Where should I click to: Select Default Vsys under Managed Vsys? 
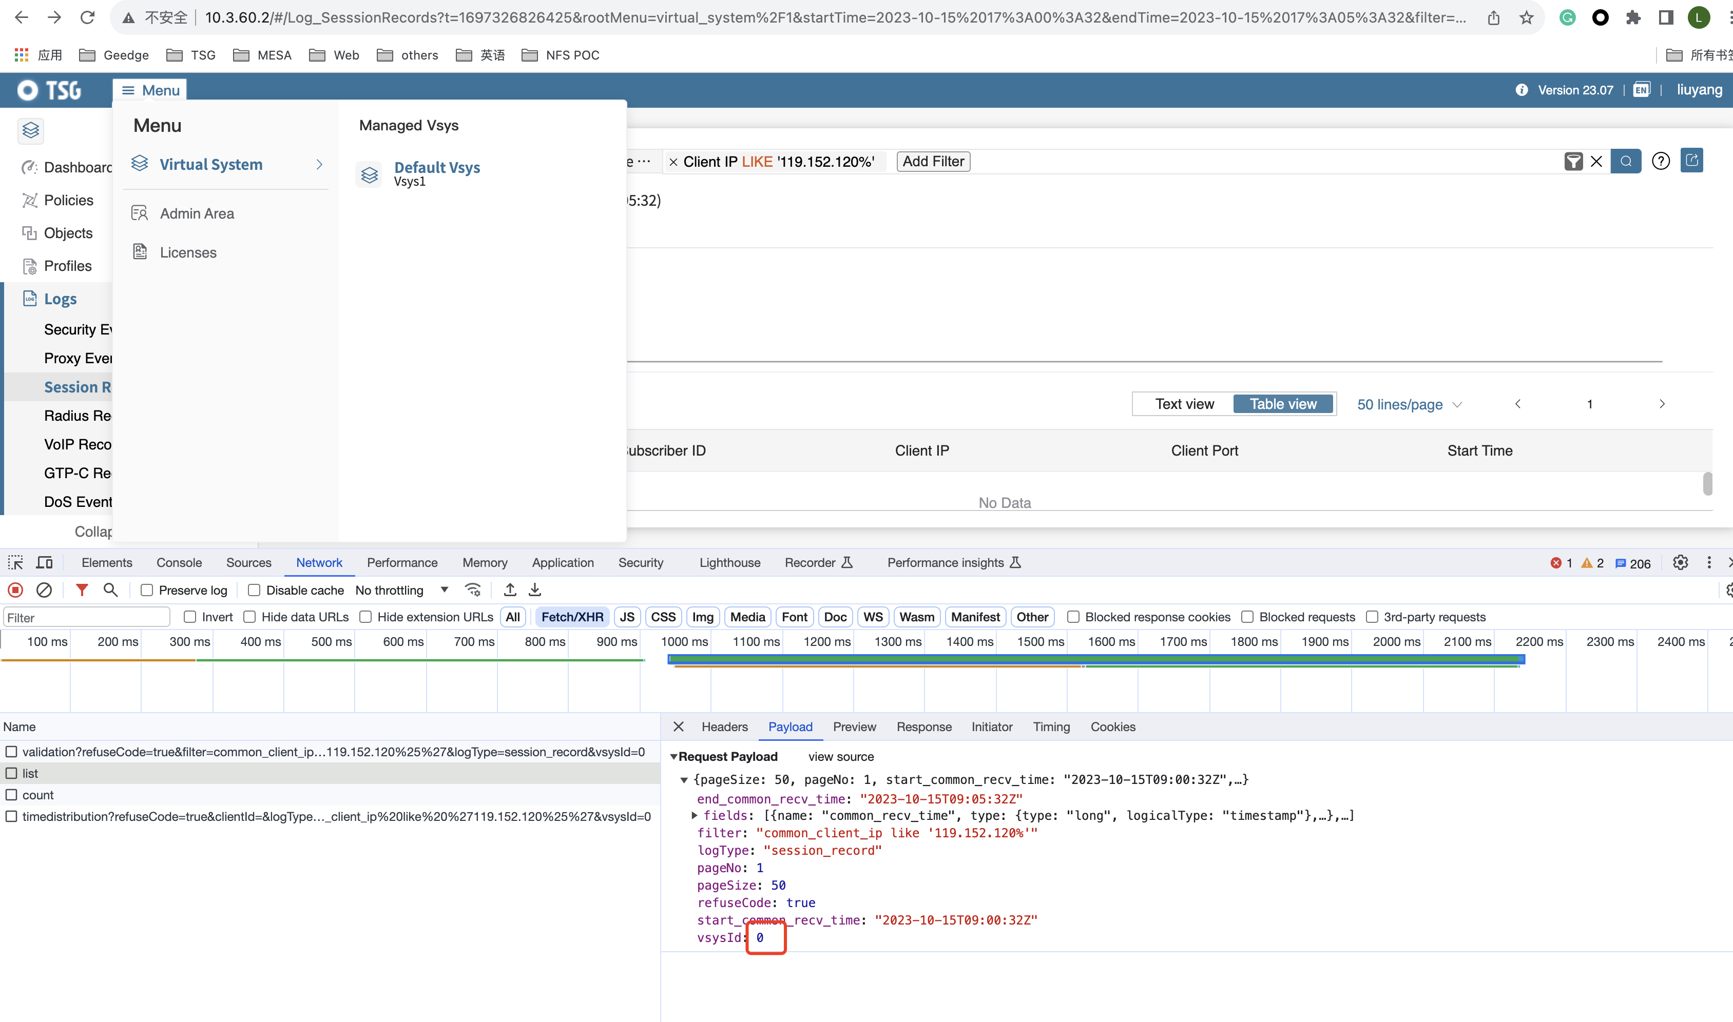tap(436, 168)
